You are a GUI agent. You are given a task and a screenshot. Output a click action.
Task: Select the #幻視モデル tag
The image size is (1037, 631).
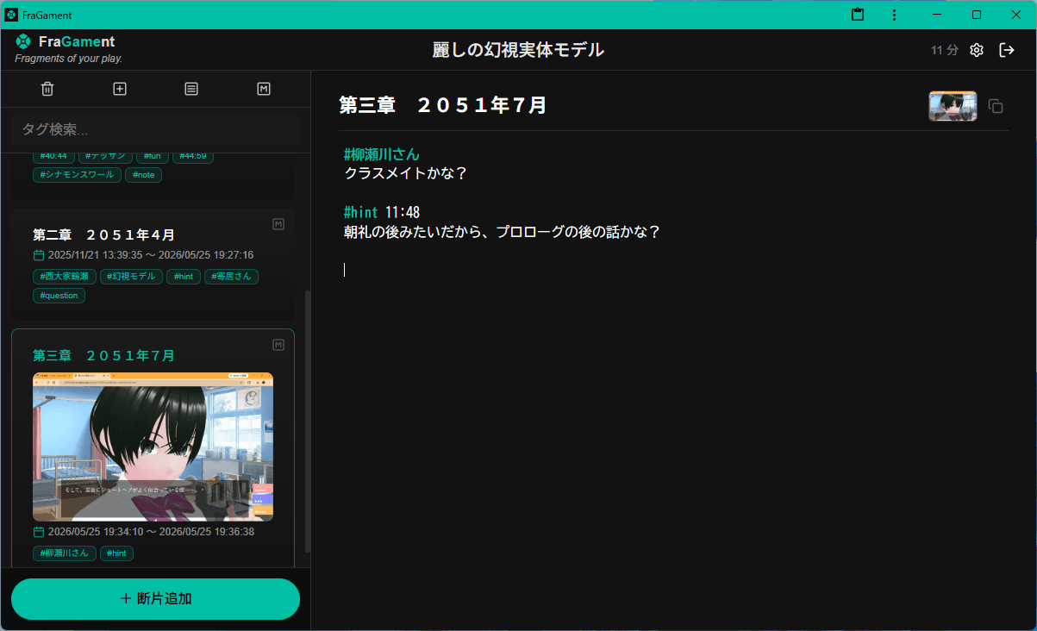tap(131, 277)
